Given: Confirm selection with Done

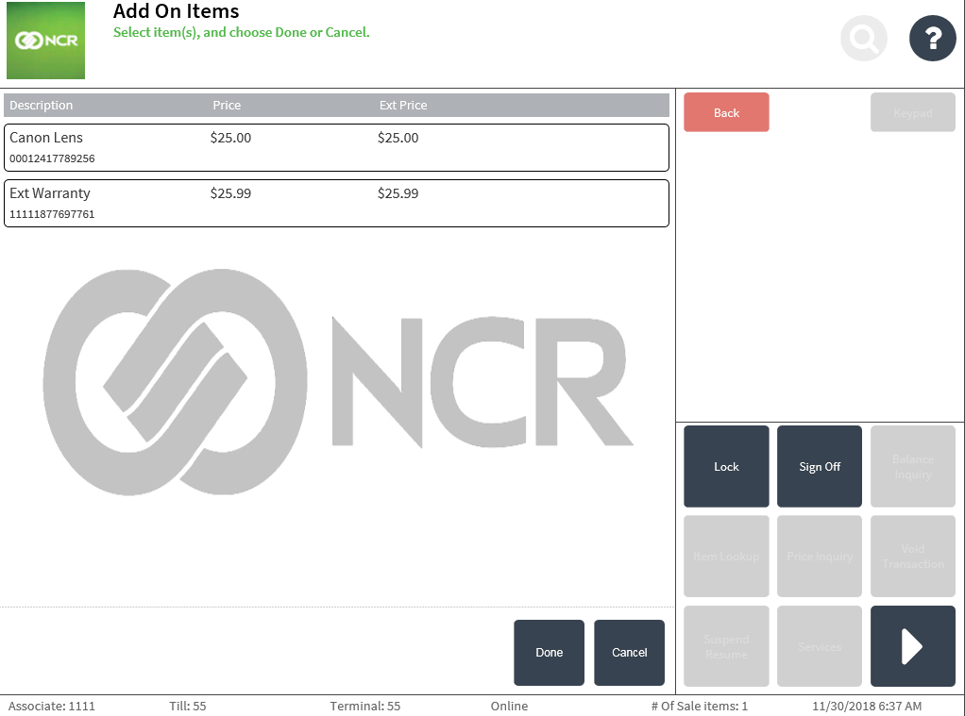Looking at the screenshot, I should [549, 653].
